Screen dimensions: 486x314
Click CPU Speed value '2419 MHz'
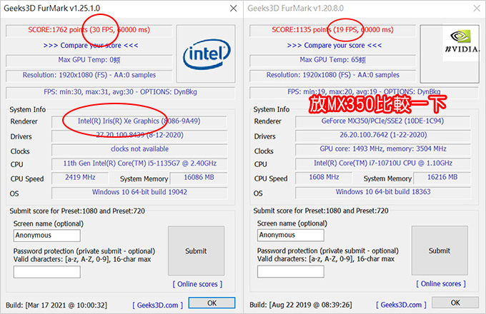pos(80,177)
